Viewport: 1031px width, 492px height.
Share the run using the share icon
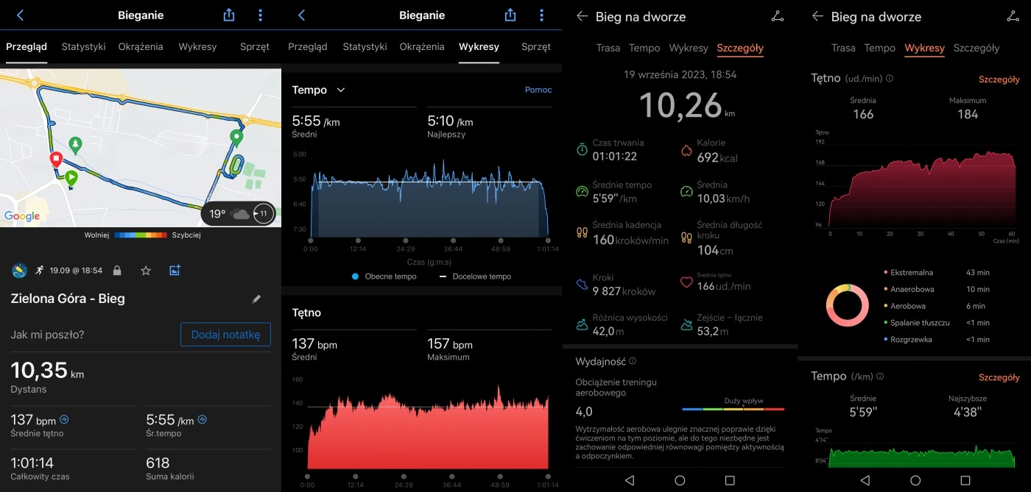pos(228,15)
